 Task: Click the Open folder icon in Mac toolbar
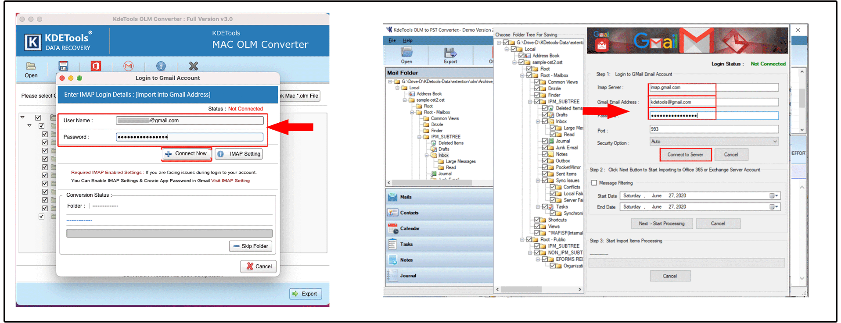point(31,67)
